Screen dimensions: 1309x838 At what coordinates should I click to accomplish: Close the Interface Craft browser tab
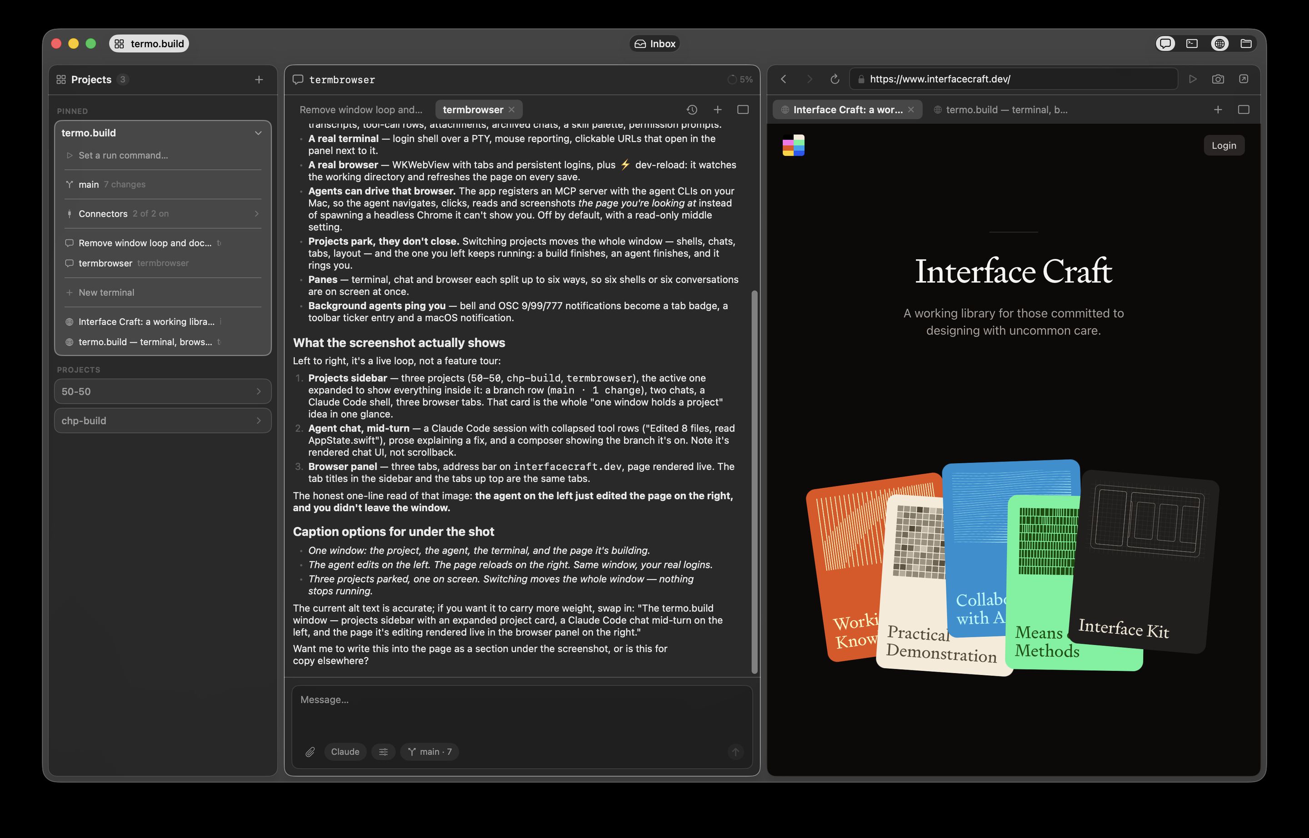coord(911,109)
